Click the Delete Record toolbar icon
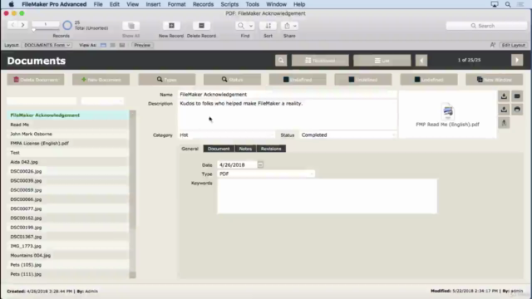This screenshot has width=532, height=299. click(x=201, y=26)
